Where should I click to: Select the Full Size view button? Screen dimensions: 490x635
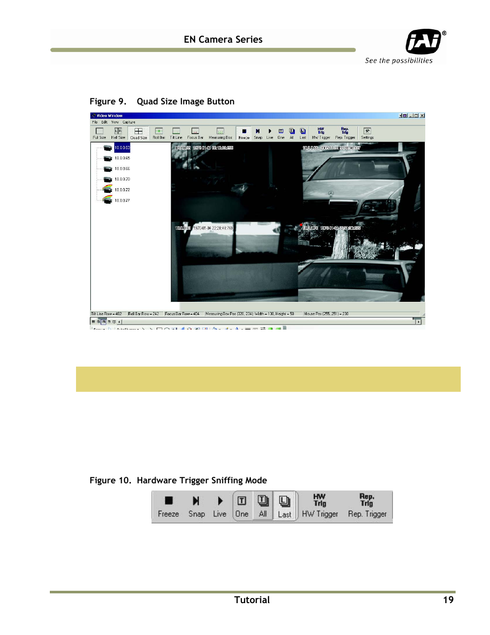click(99, 134)
